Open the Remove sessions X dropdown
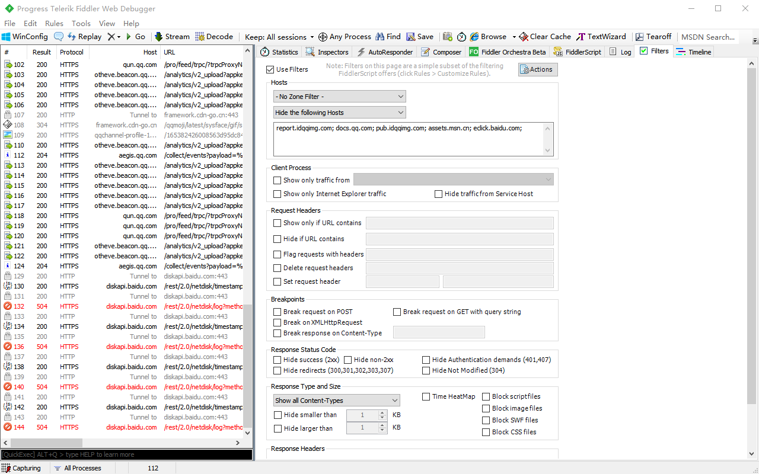 pyautogui.click(x=114, y=37)
